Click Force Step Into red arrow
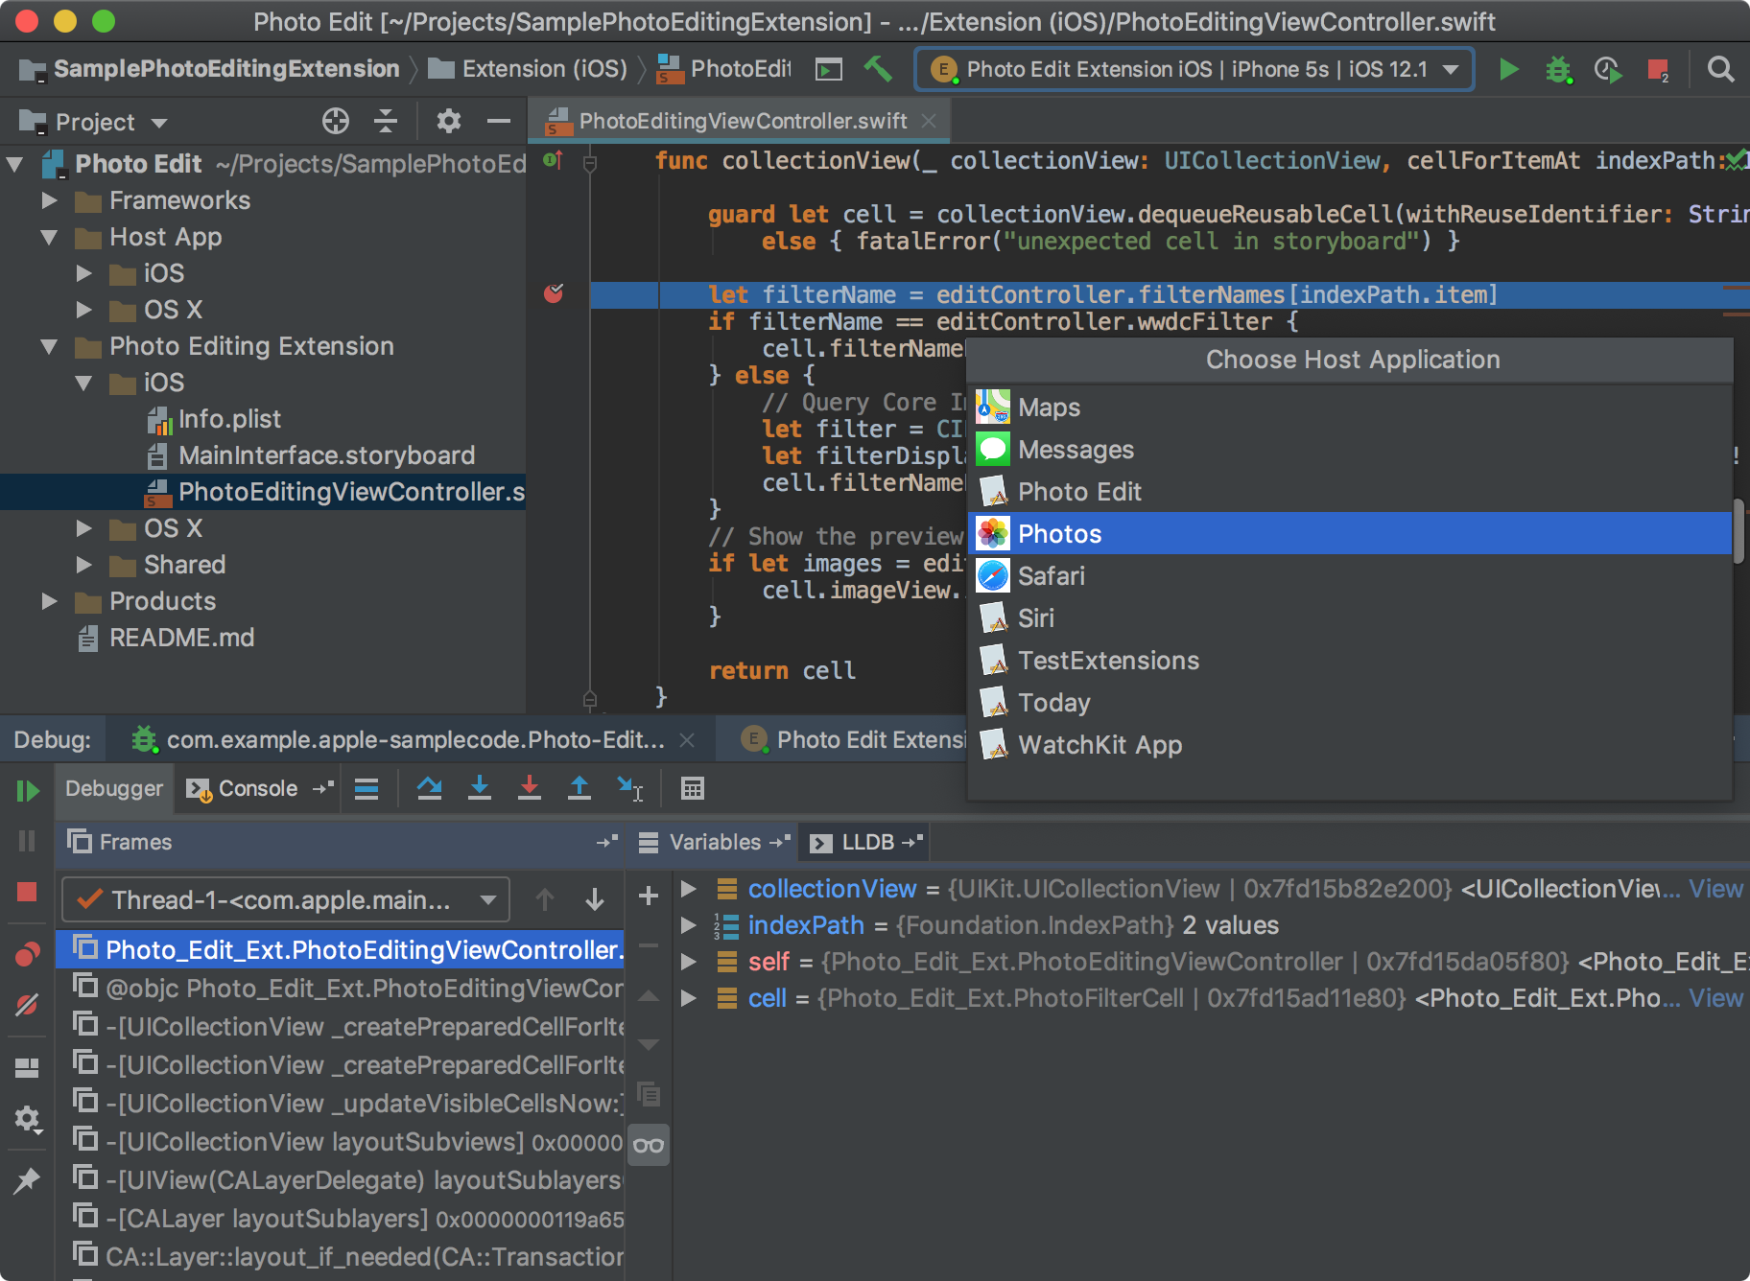Screen dimensions: 1750x1281 pos(529,788)
